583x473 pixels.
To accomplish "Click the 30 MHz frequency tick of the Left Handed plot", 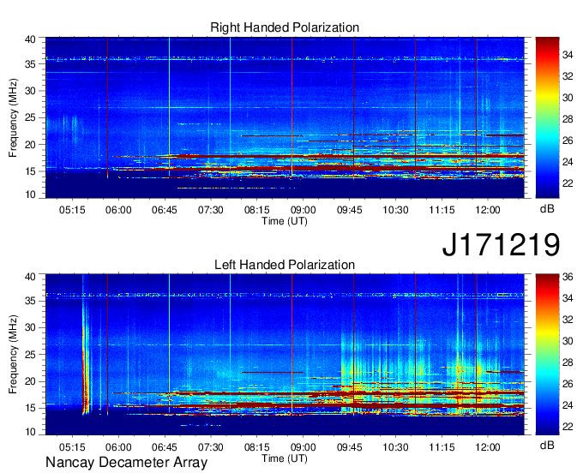I will coord(30,327).
